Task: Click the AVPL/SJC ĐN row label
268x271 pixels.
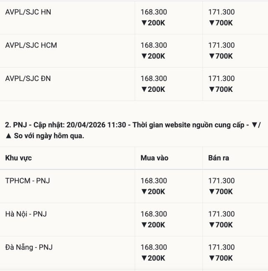Action: pyautogui.click(x=28, y=78)
